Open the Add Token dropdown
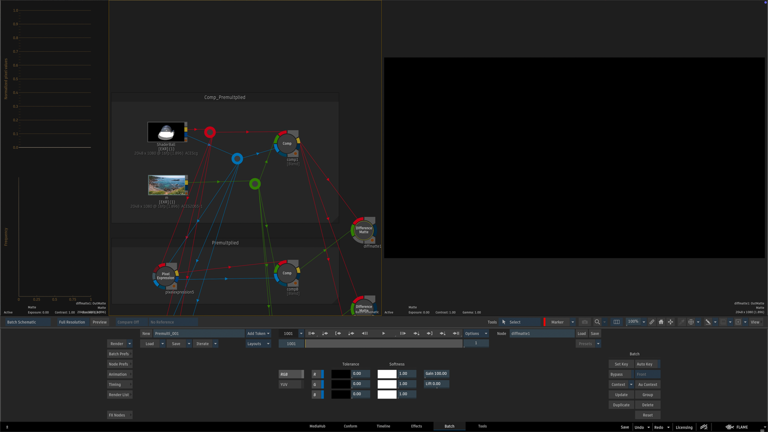The image size is (768, 432). pyautogui.click(x=258, y=333)
